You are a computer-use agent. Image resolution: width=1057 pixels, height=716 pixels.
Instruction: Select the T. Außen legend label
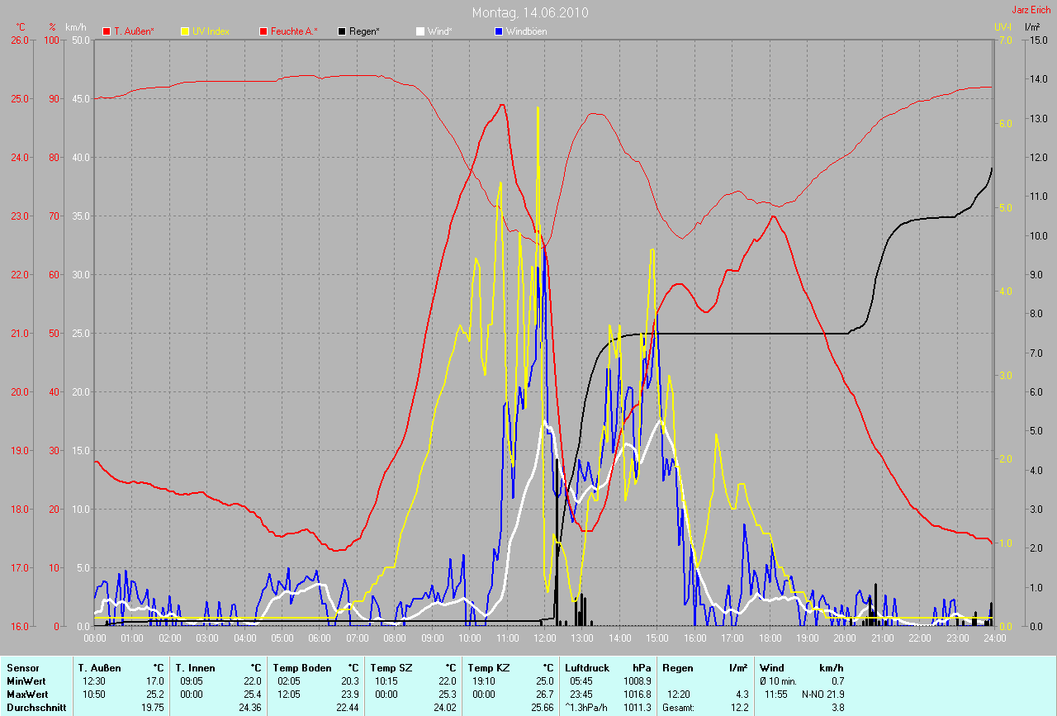[x=134, y=31]
